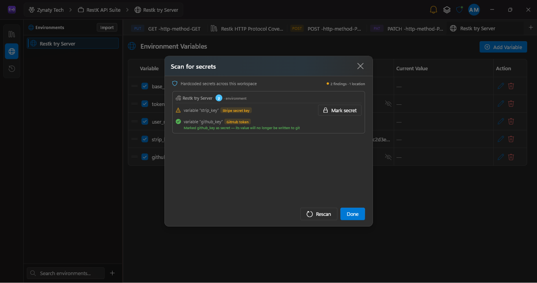Screen dimensions: 537x283
Task: Add a new environment with plus icon
Action: (112, 273)
